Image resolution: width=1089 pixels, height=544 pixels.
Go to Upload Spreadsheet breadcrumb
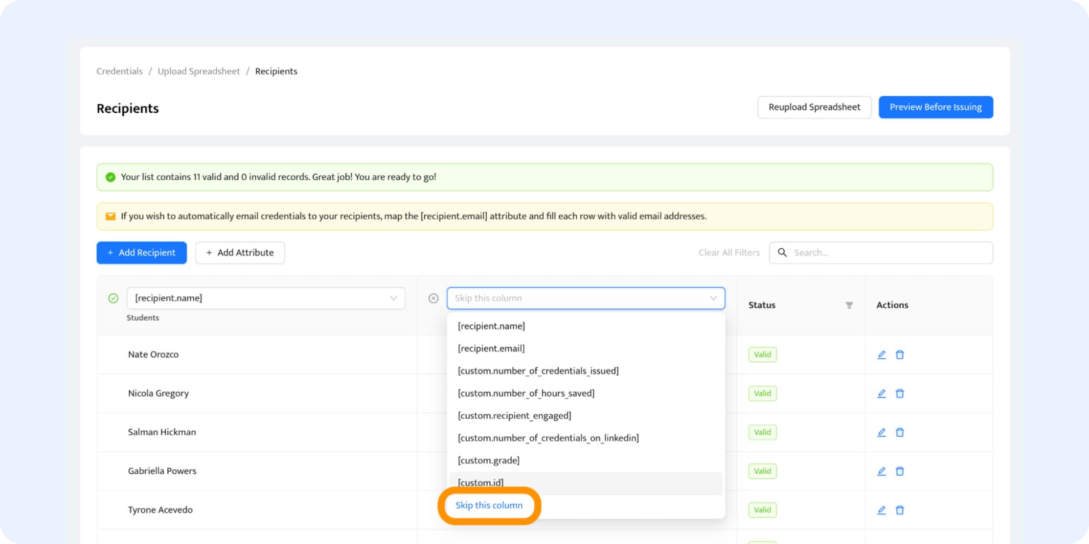(x=199, y=71)
